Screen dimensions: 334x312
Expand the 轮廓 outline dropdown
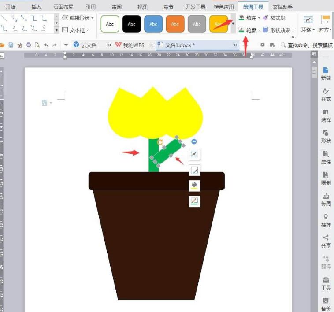[x=259, y=30]
